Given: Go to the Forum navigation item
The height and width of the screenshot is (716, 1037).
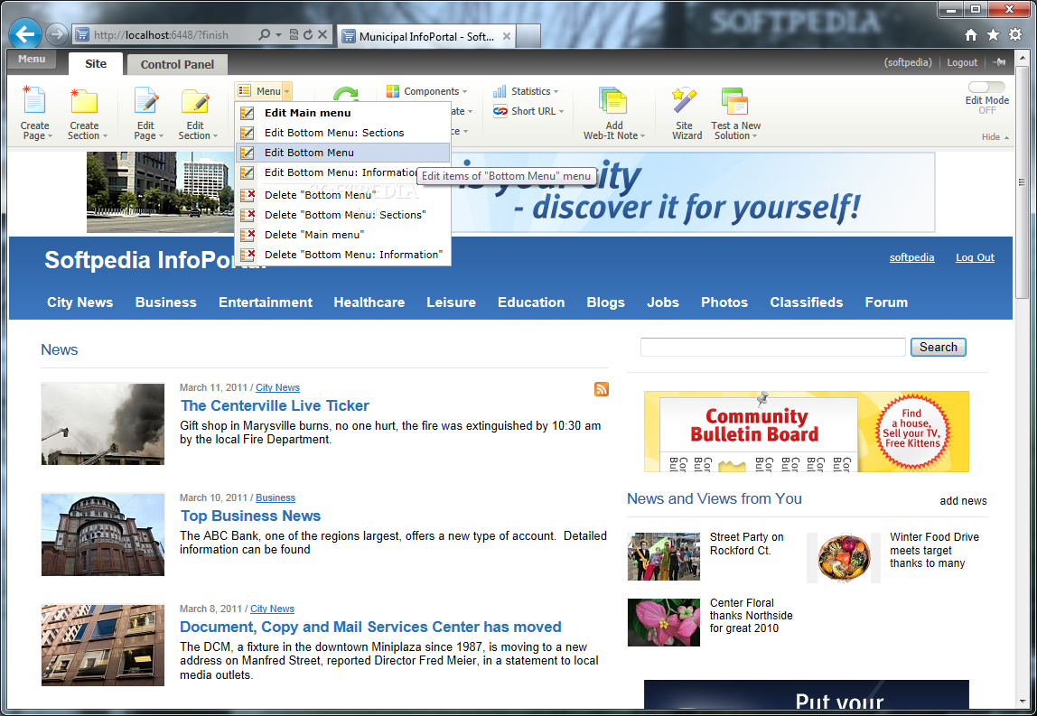Looking at the screenshot, I should pyautogui.click(x=886, y=302).
